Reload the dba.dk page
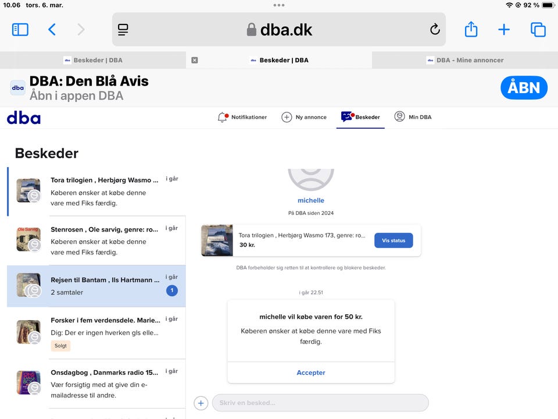Viewport: 558px width, 419px height. [x=435, y=29]
